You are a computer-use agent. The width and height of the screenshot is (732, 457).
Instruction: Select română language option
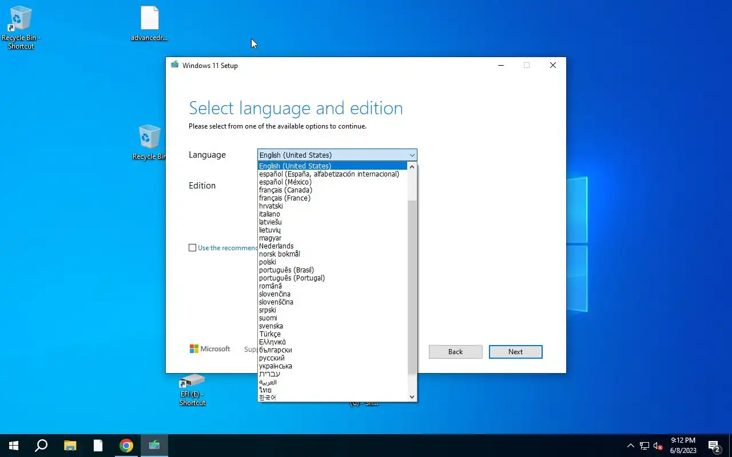(332, 286)
